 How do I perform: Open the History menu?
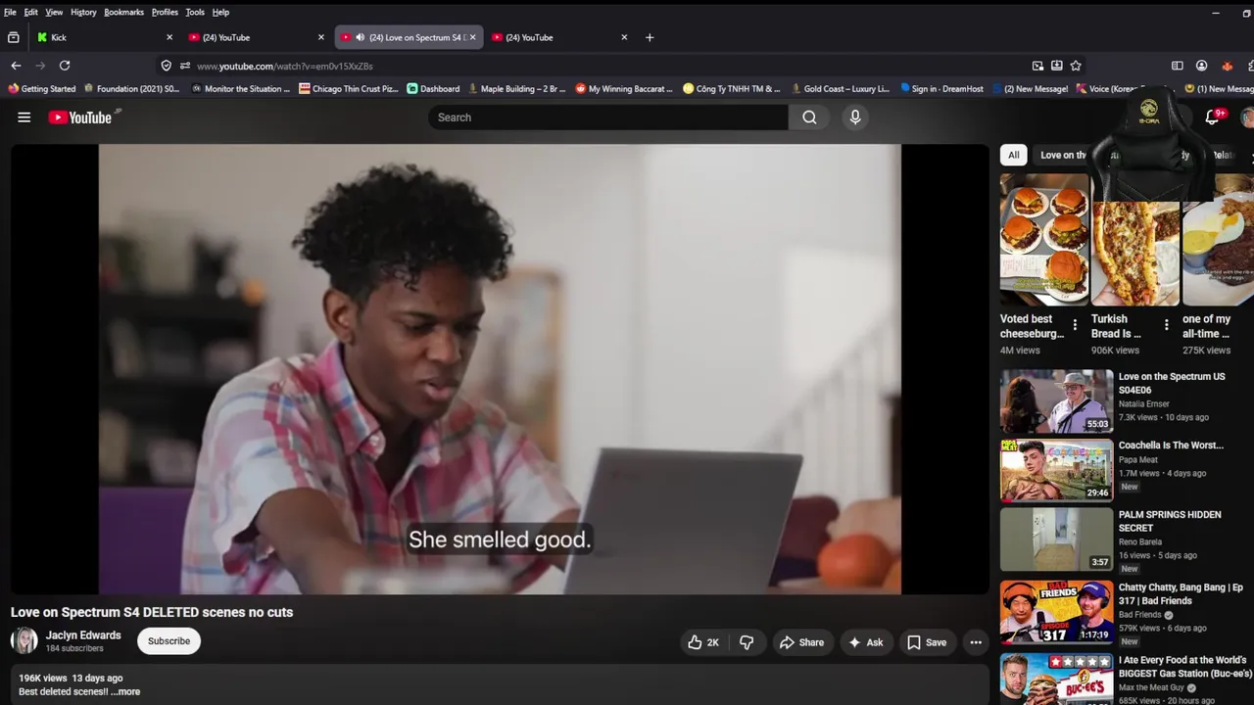tap(83, 12)
